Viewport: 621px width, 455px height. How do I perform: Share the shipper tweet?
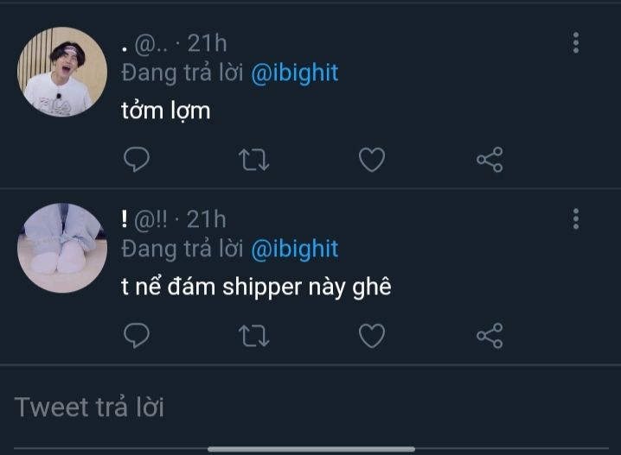coord(490,336)
